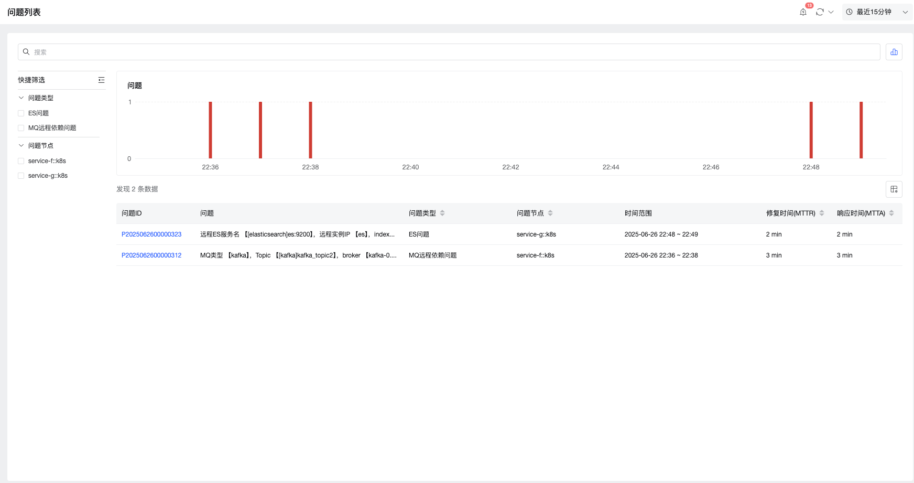The height and width of the screenshot is (483, 914).
Task: Collapse the 问题节点 filter group
Action: click(21, 146)
